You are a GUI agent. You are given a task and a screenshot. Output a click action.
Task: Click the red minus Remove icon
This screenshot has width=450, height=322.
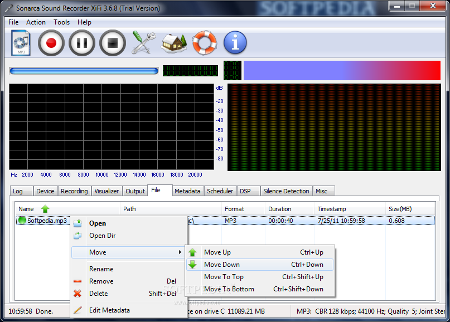[78, 281]
